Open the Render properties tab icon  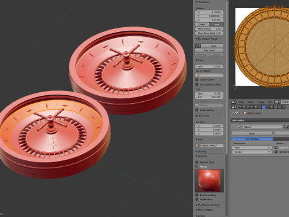pyautogui.click(x=240, y=107)
